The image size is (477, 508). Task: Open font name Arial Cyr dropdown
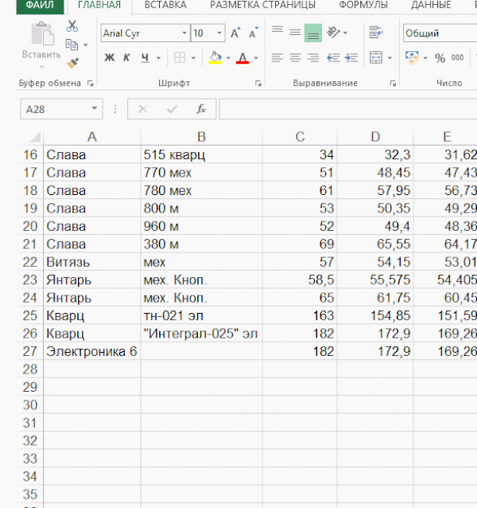coord(184,33)
